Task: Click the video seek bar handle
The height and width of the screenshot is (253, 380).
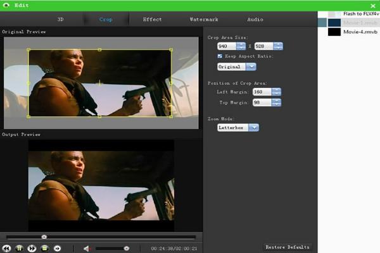Action: (44, 237)
